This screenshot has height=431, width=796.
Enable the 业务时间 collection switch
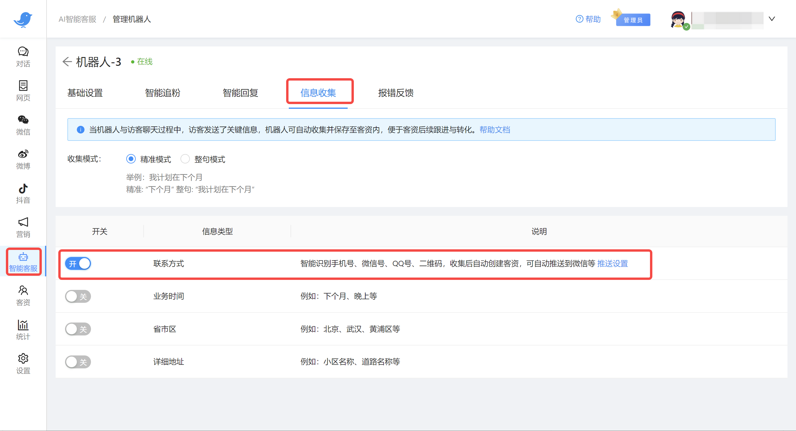click(78, 296)
